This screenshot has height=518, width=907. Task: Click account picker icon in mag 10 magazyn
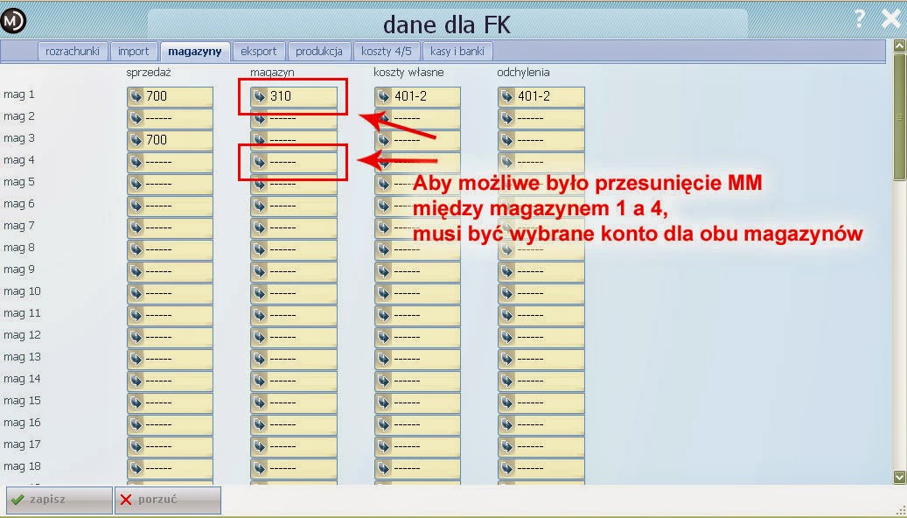point(260,293)
